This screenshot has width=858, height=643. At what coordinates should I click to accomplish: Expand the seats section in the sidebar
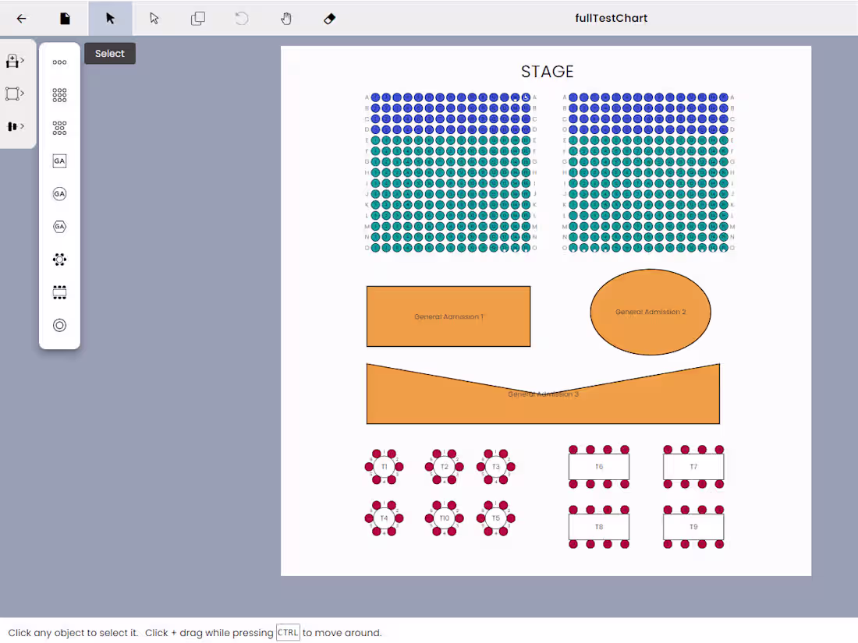point(12,59)
